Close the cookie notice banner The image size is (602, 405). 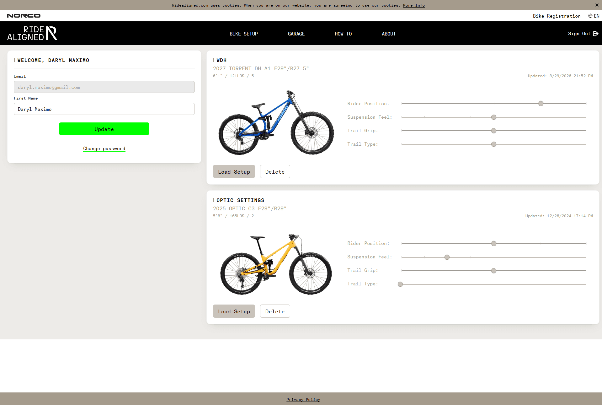point(597,5)
